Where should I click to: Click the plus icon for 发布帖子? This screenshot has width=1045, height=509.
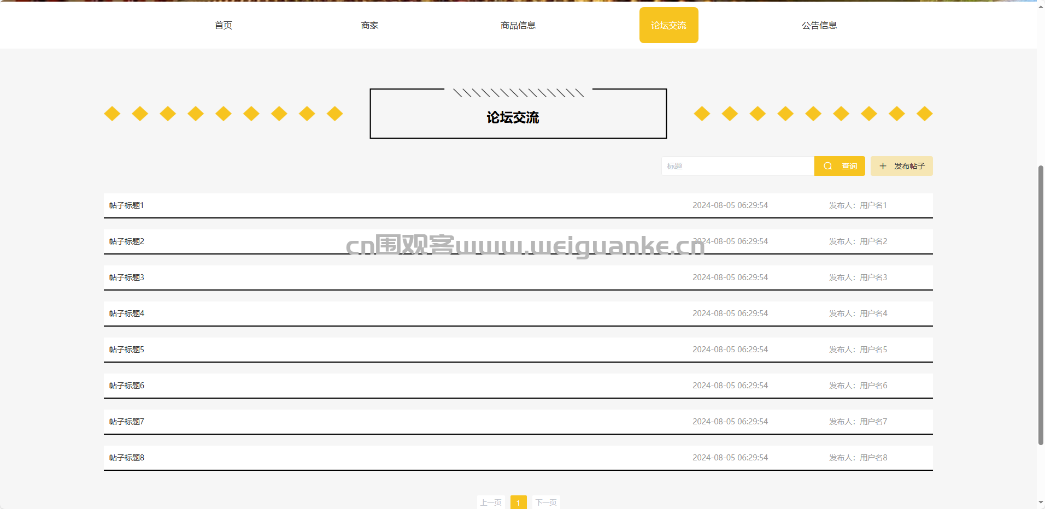883,166
